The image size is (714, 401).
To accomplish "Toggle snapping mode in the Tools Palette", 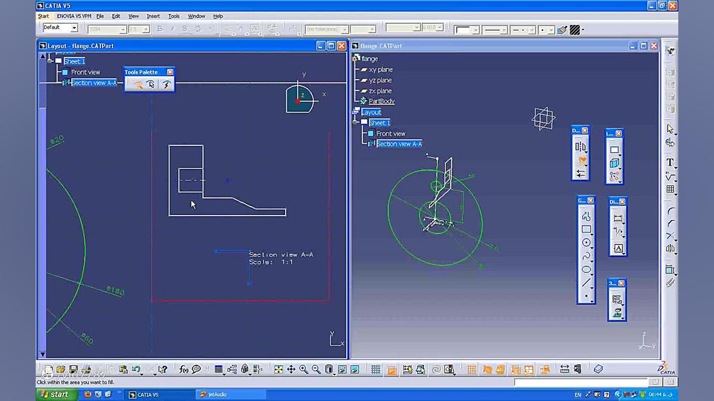I will 138,84.
